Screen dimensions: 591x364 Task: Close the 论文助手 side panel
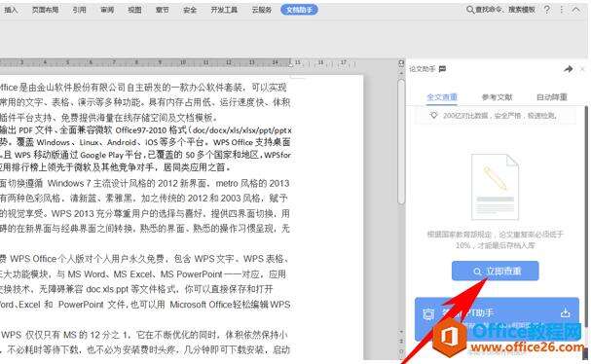582,69
